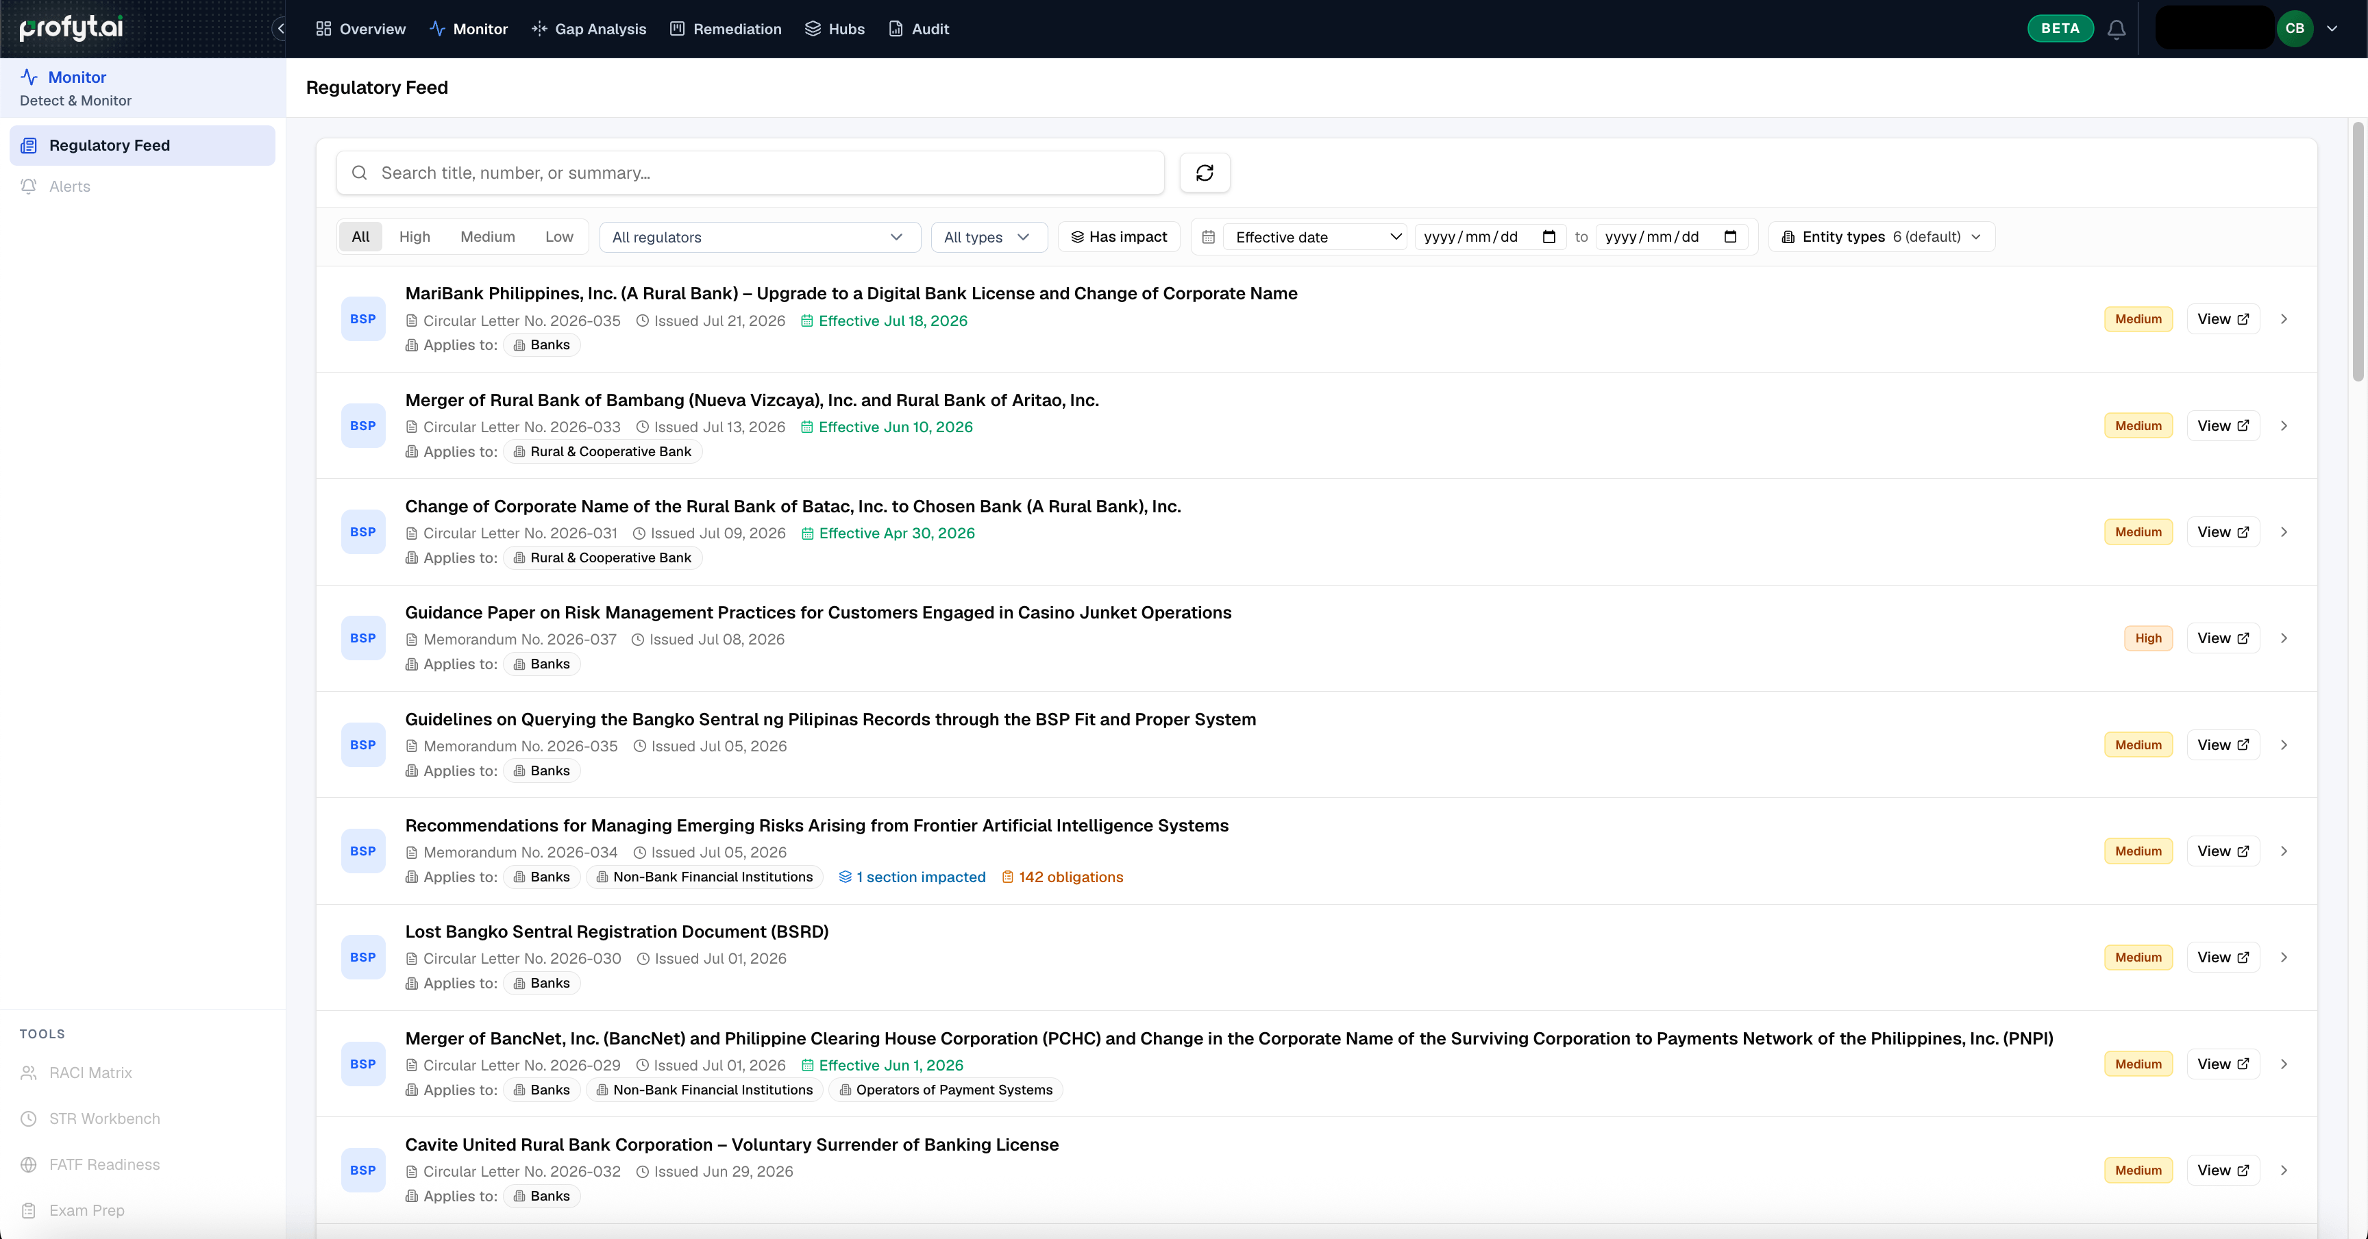This screenshot has height=1239, width=2368.
Task: Open the All regulators dropdown
Action: pyautogui.click(x=759, y=237)
